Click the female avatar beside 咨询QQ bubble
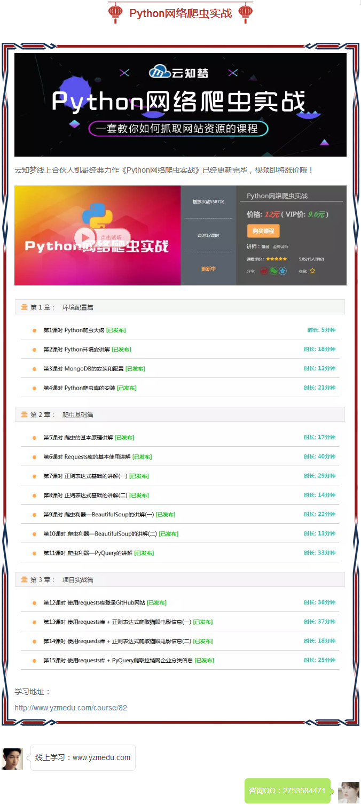This screenshot has width=361, height=805. click(x=349, y=792)
